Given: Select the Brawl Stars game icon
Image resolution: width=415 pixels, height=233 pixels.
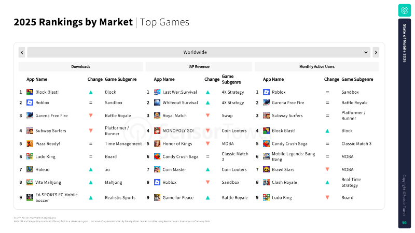Looking at the screenshot, I should (x=266, y=169).
